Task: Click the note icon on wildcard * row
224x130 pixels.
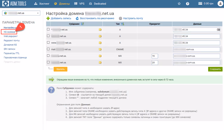Action: [100, 30]
